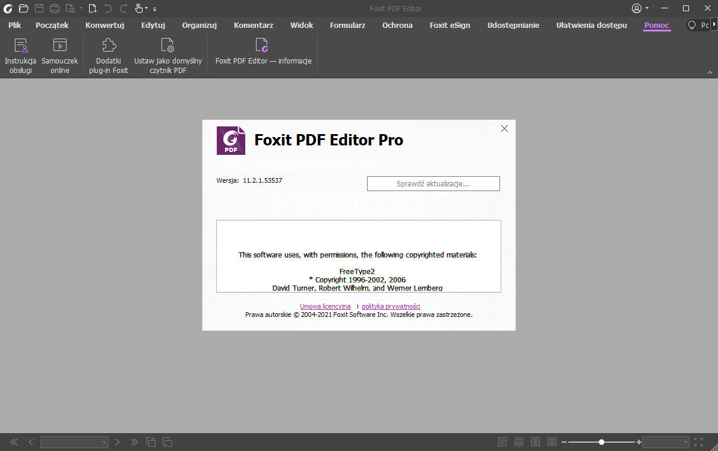
Task: Click the zoom slider handle
Action: click(602, 442)
